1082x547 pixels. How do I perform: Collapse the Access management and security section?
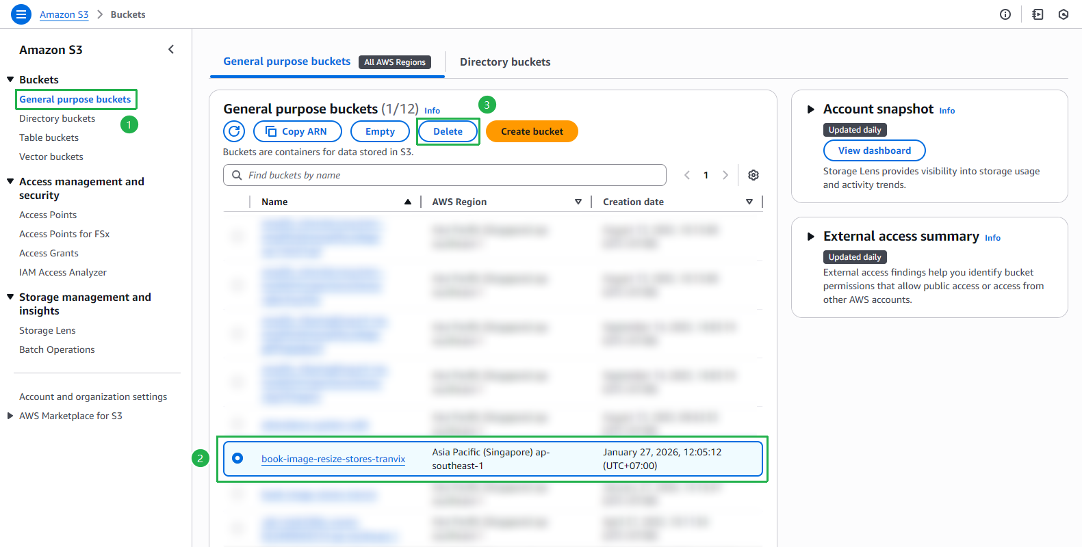coord(10,181)
